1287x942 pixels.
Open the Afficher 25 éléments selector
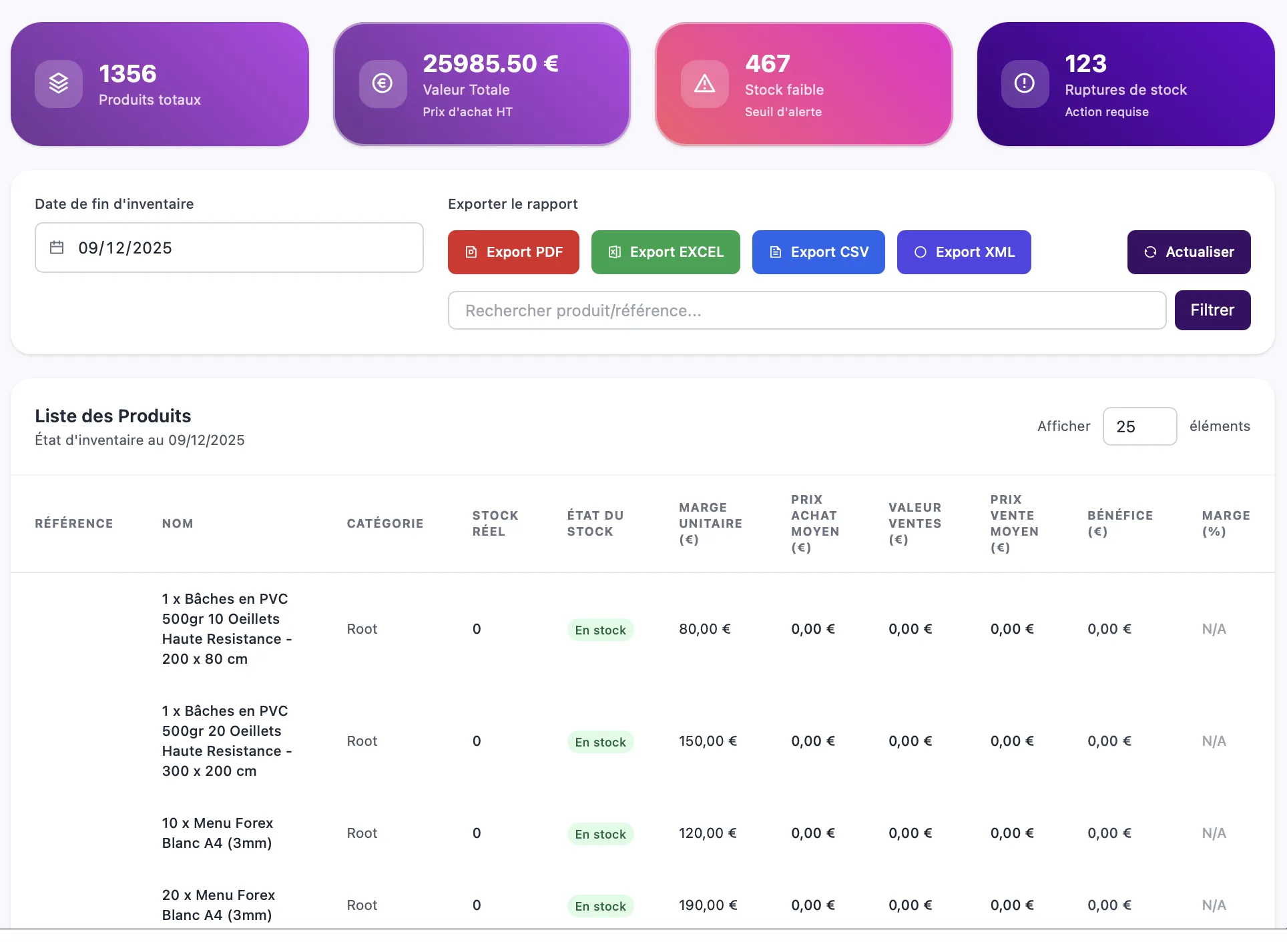(1139, 426)
